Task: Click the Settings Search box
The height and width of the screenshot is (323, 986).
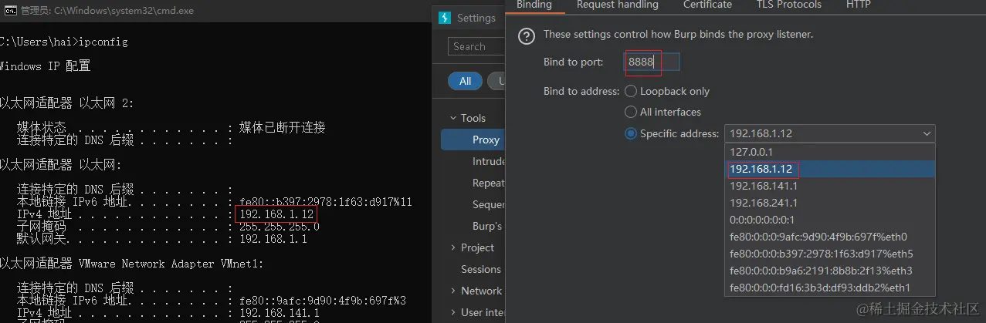Action: (476, 46)
